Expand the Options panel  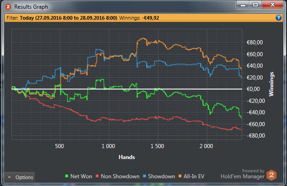20,177
